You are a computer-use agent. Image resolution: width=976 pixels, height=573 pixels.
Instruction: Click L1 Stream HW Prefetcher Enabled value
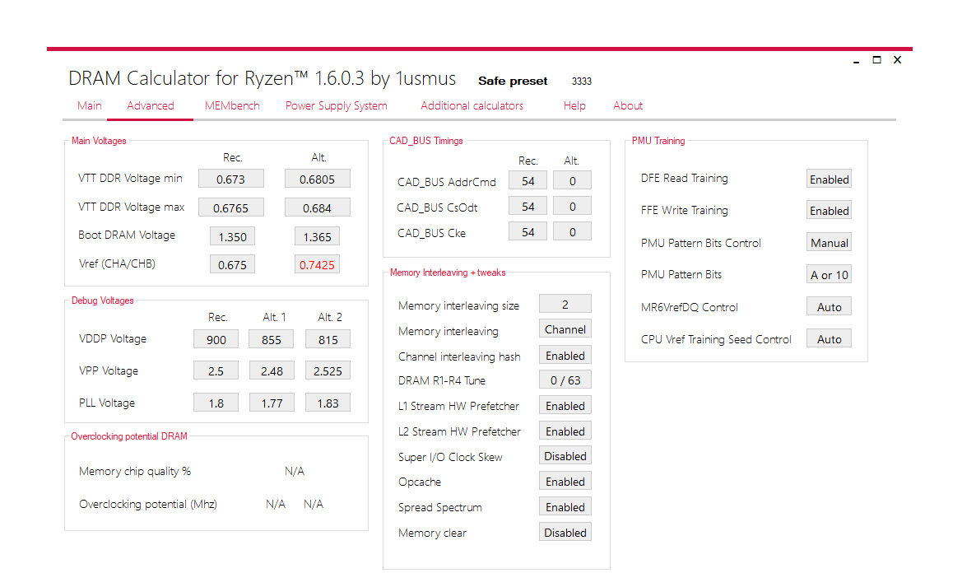tap(565, 405)
